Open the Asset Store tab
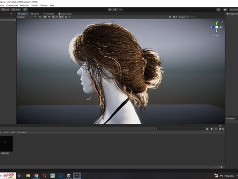Viewport: 238px width, 179px height. [65, 14]
